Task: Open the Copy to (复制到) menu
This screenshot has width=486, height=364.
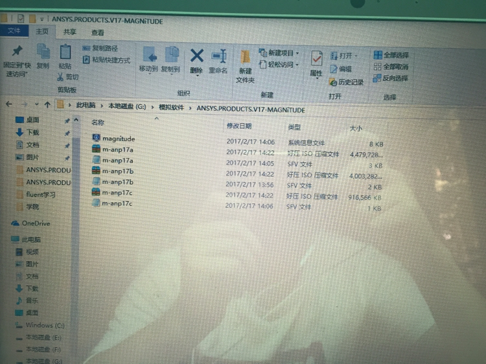Action: click(171, 61)
